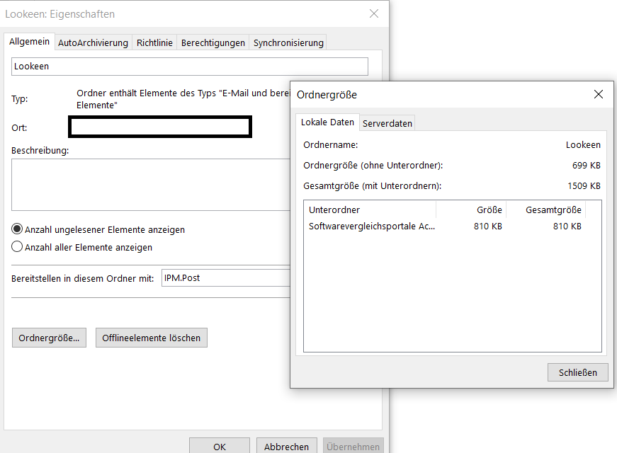The height and width of the screenshot is (453, 617).
Task: Cancel with the Abbrechen button
Action: click(x=286, y=447)
